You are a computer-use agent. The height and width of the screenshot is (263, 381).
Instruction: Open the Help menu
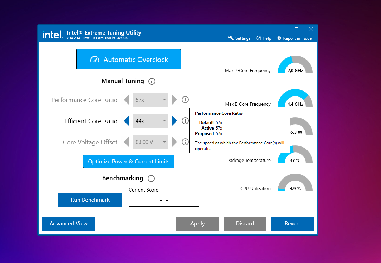point(264,38)
